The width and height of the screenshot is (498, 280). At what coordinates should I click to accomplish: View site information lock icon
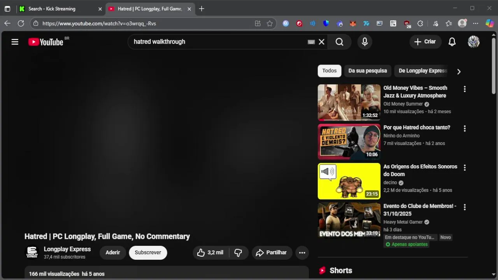point(36,23)
